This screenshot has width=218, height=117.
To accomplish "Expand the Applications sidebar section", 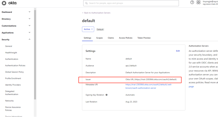I will pos(29,33).
